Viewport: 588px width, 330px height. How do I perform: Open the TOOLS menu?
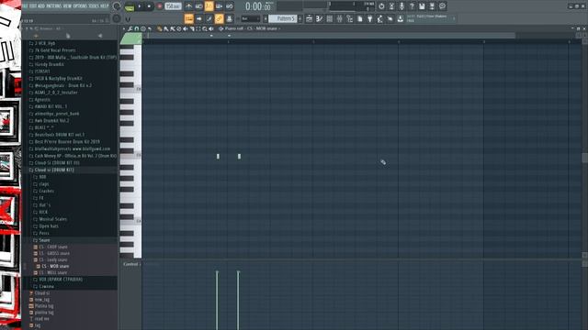(x=94, y=6)
